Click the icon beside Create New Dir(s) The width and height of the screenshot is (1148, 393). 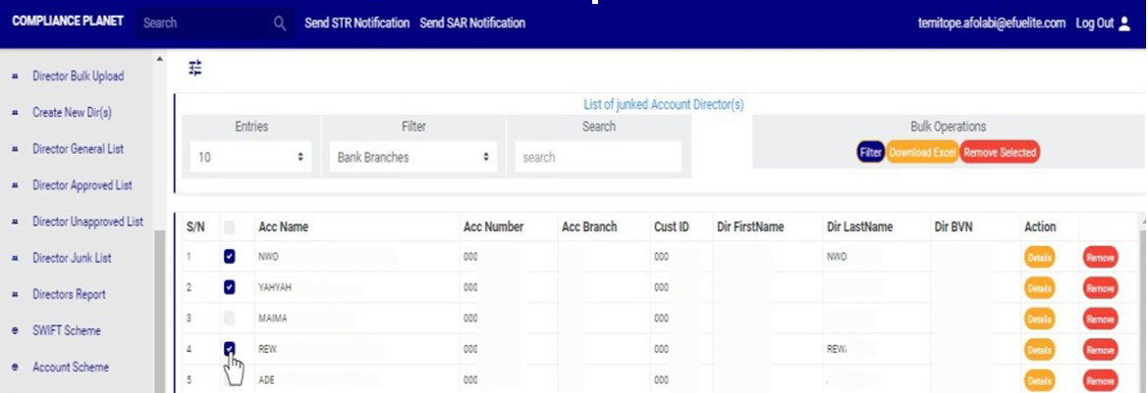point(15,113)
